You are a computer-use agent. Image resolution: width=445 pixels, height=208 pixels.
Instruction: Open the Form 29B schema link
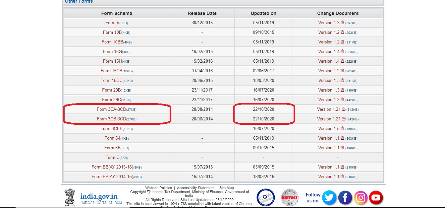[112, 90]
